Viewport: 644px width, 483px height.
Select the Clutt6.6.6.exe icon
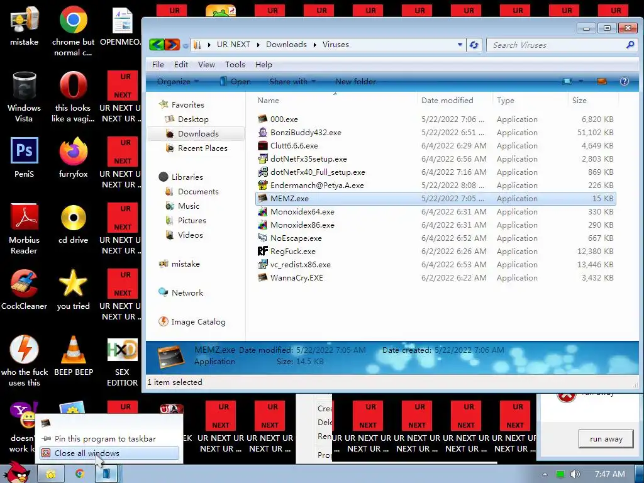click(x=262, y=145)
